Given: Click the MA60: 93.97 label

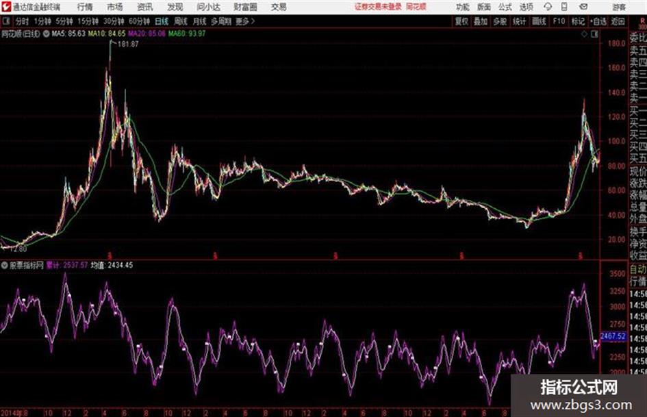Looking at the screenshot, I should pyautogui.click(x=187, y=34).
